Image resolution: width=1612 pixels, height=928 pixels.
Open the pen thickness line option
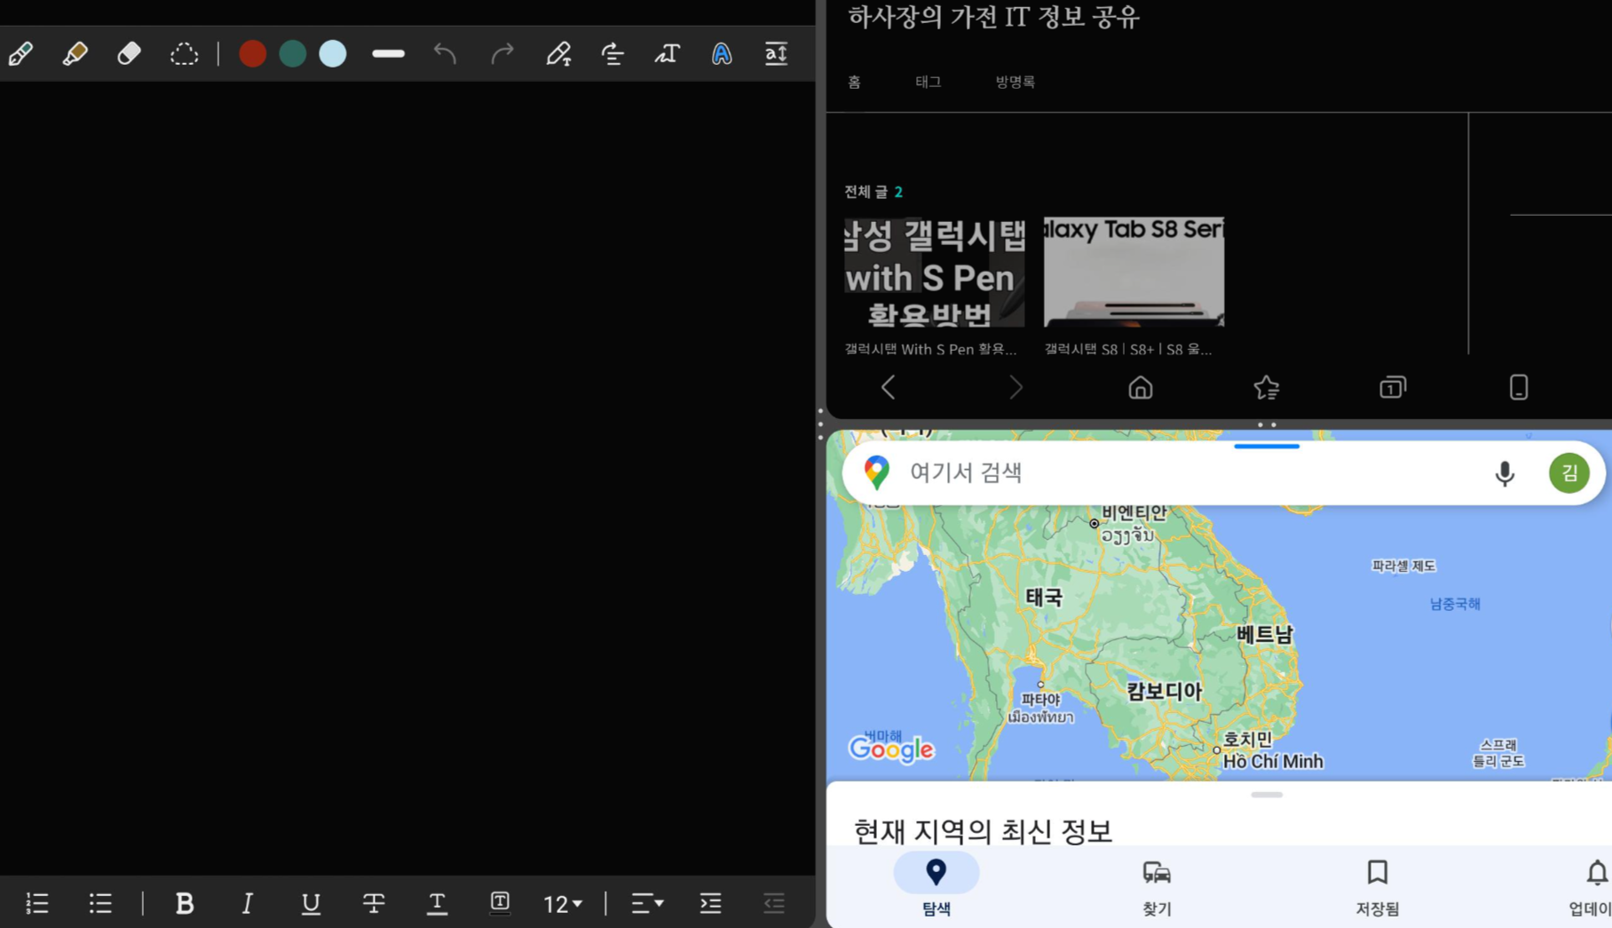[388, 54]
